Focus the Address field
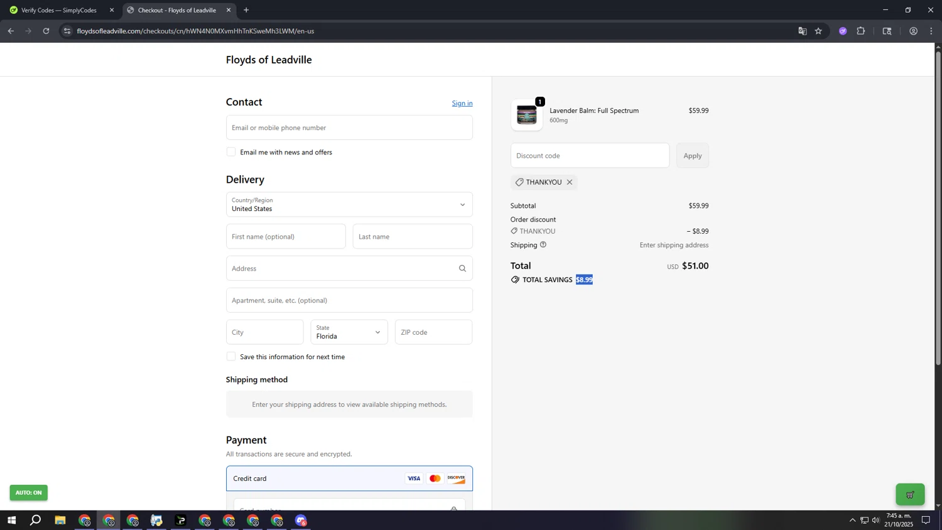 coord(349,269)
